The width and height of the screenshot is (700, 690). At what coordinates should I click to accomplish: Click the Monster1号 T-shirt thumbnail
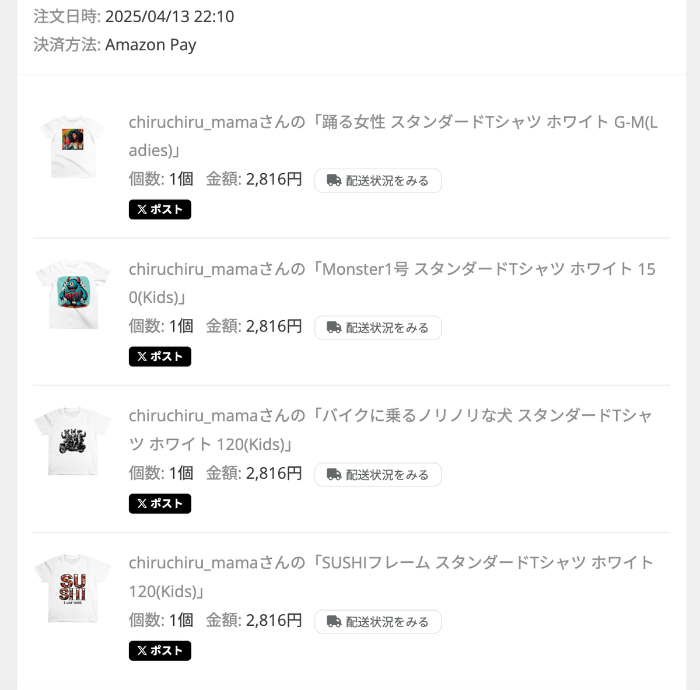click(73, 293)
